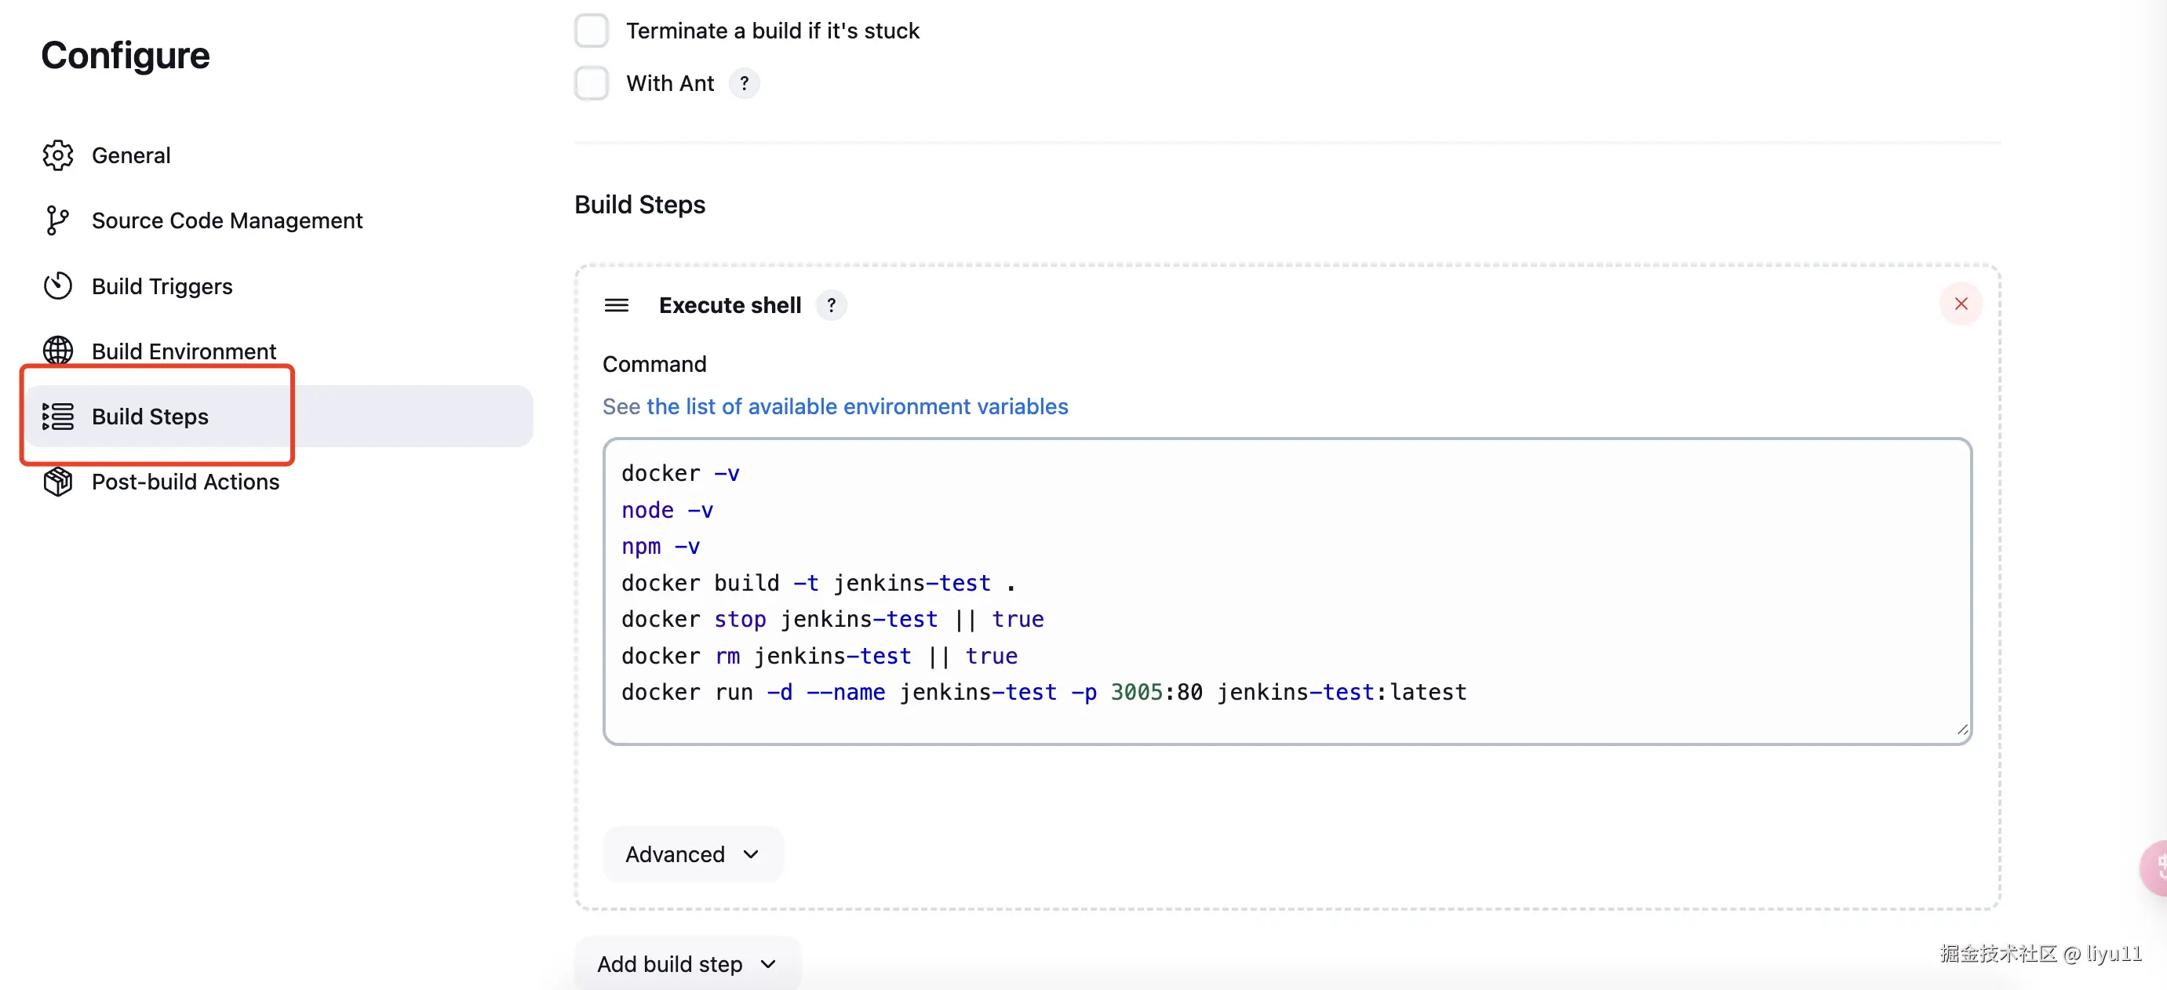Enable Terminate a build if stuck checkbox

[592, 31]
